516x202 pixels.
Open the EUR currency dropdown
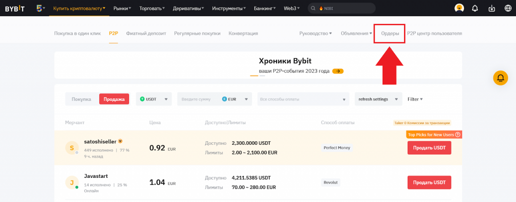pyautogui.click(x=236, y=99)
